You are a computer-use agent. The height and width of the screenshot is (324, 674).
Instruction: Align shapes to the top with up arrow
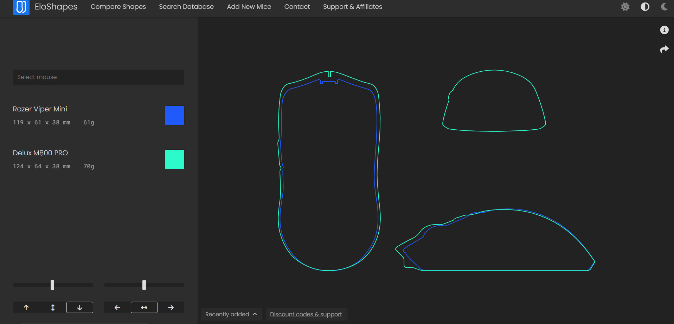click(x=26, y=307)
